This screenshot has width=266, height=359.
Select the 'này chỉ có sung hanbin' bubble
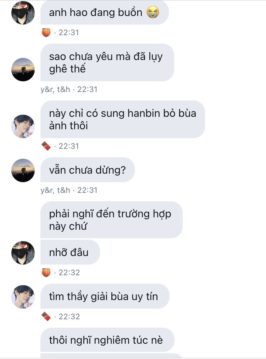click(x=123, y=119)
